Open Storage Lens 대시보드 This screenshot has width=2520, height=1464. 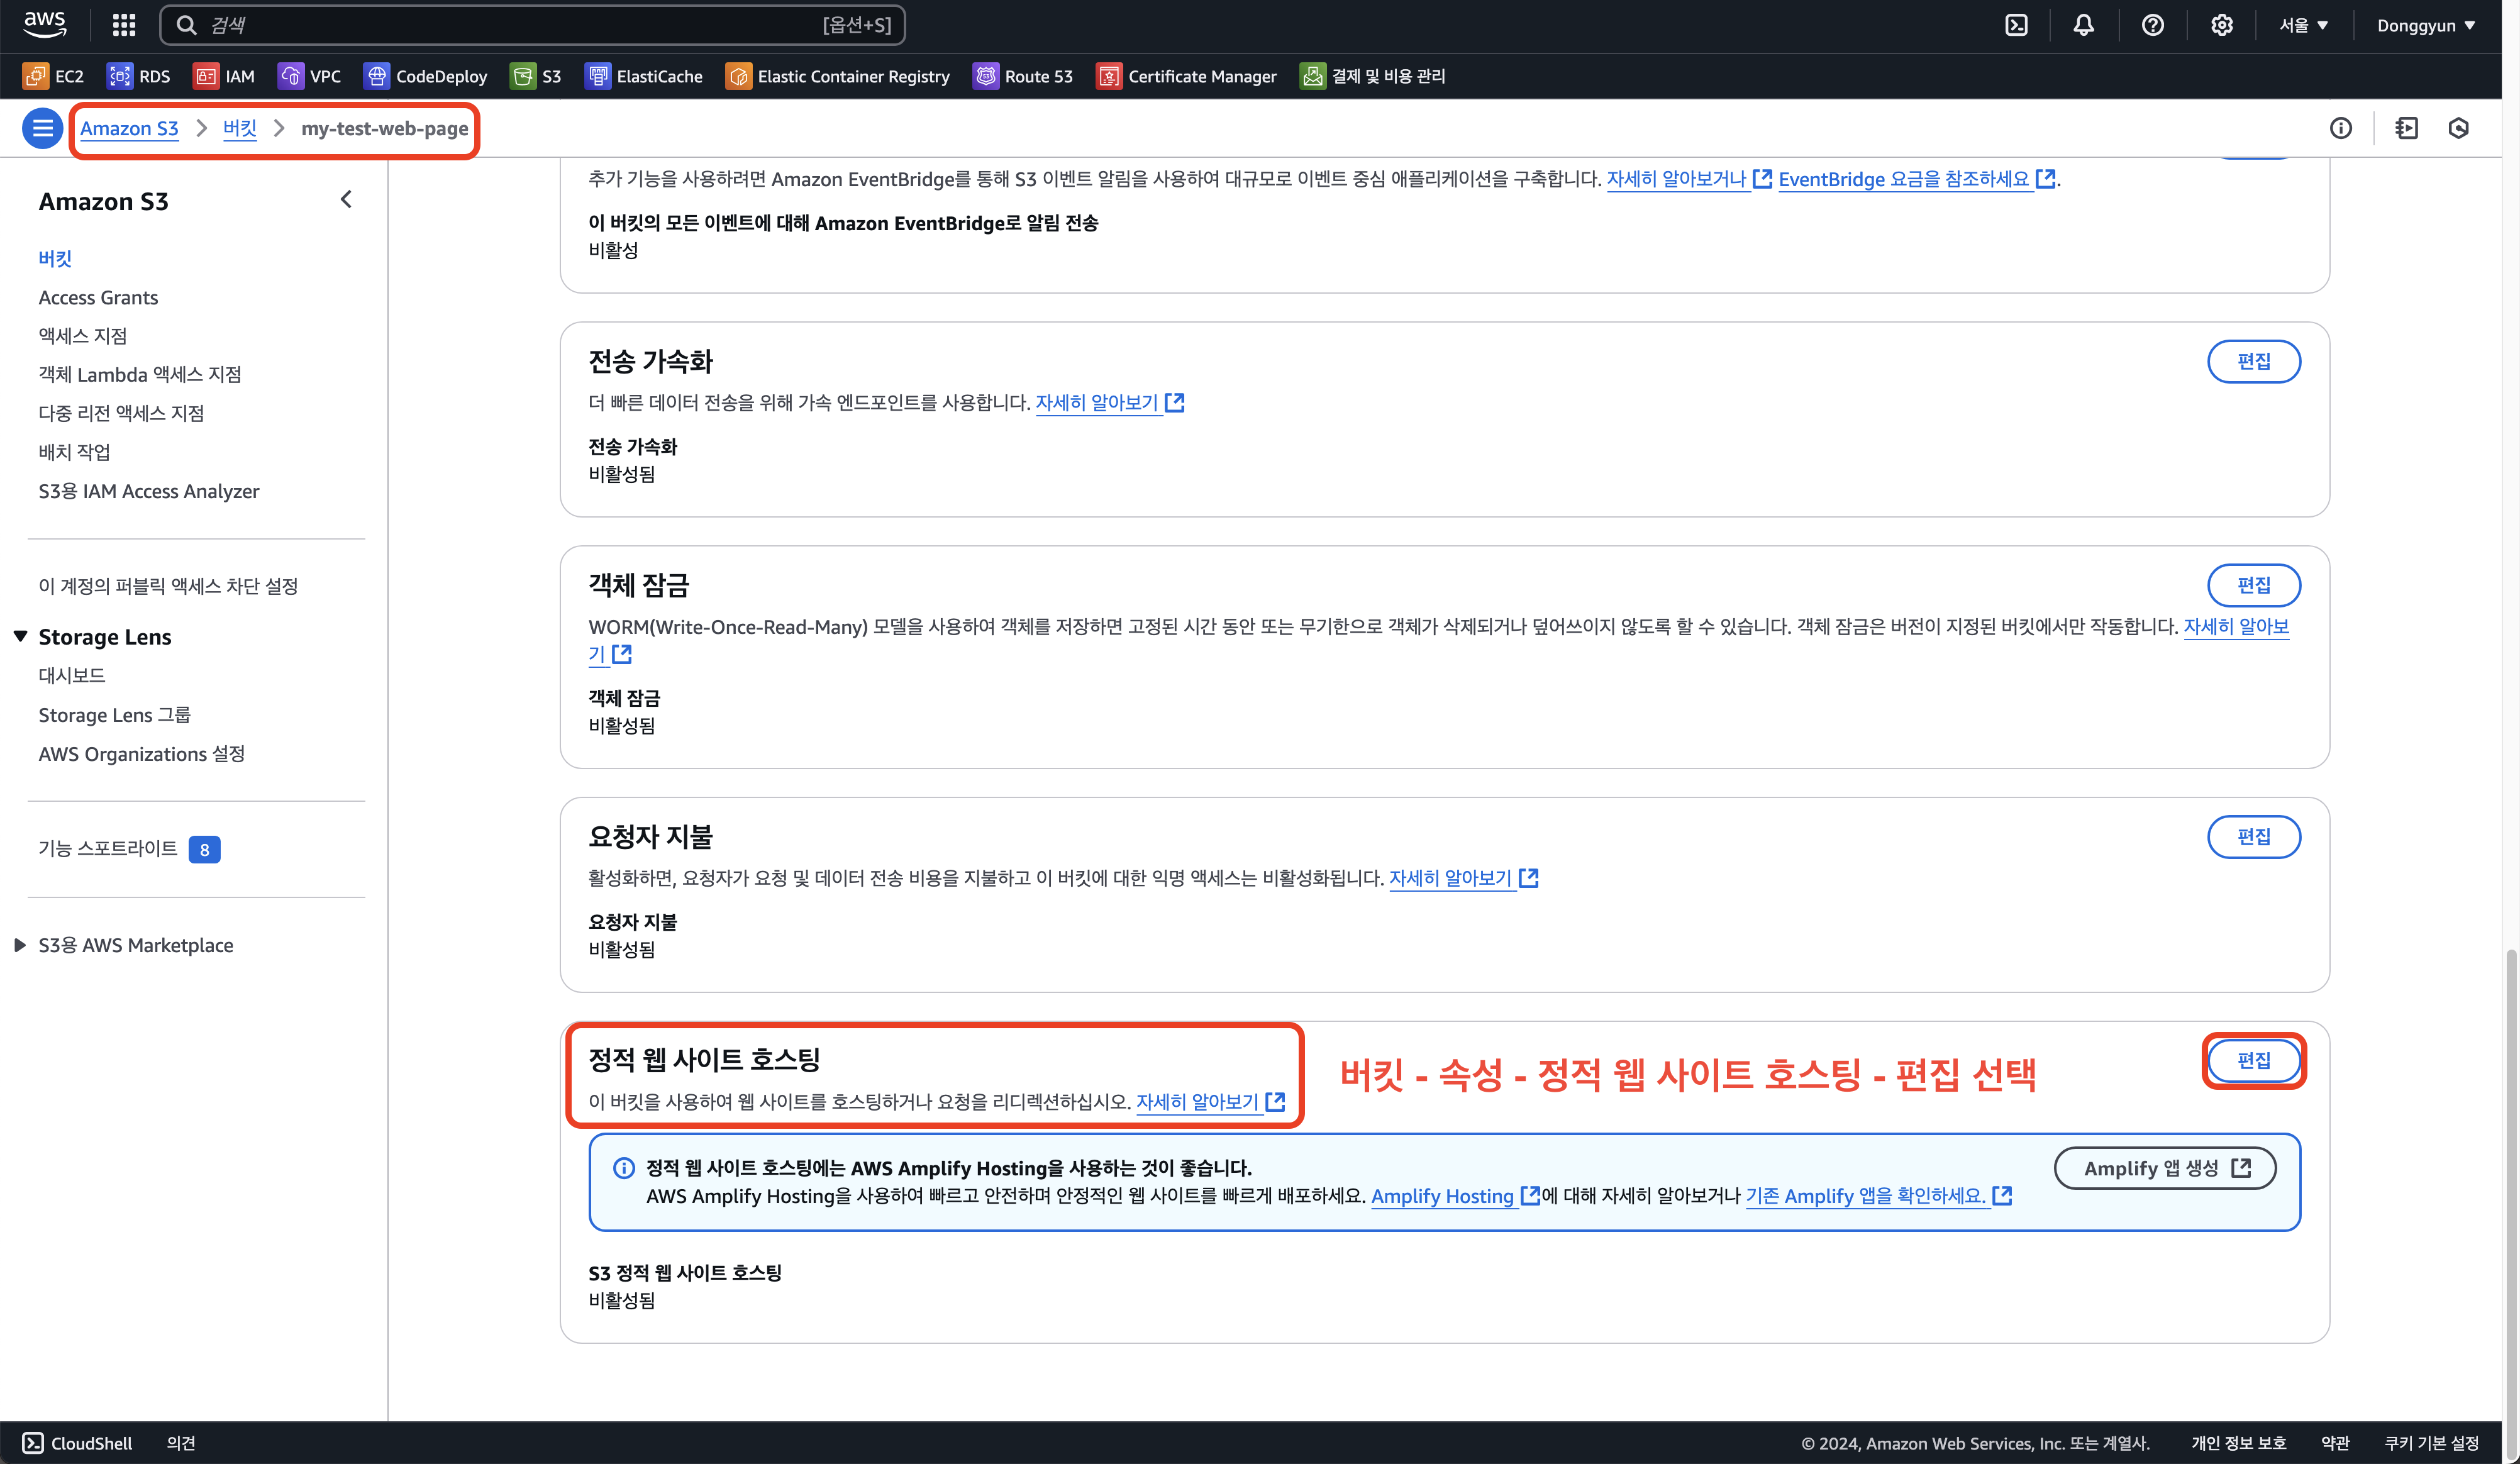pyautogui.click(x=72, y=675)
